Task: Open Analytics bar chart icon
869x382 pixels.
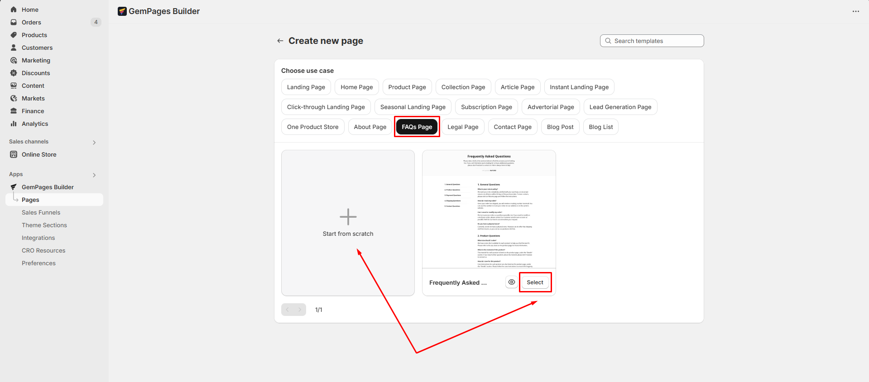Action: click(x=14, y=124)
